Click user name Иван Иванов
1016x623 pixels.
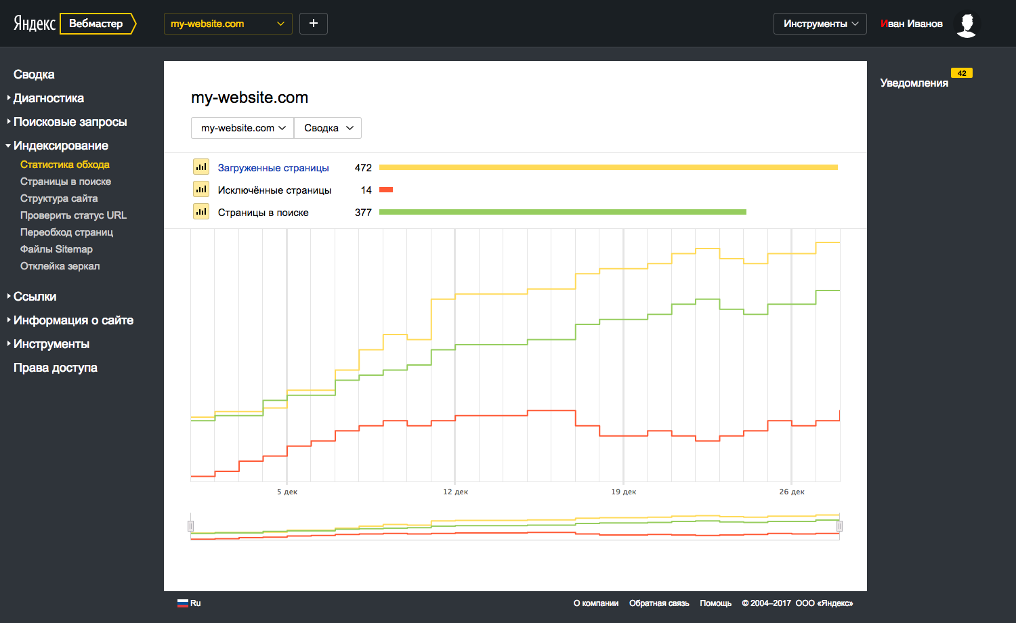pos(912,24)
